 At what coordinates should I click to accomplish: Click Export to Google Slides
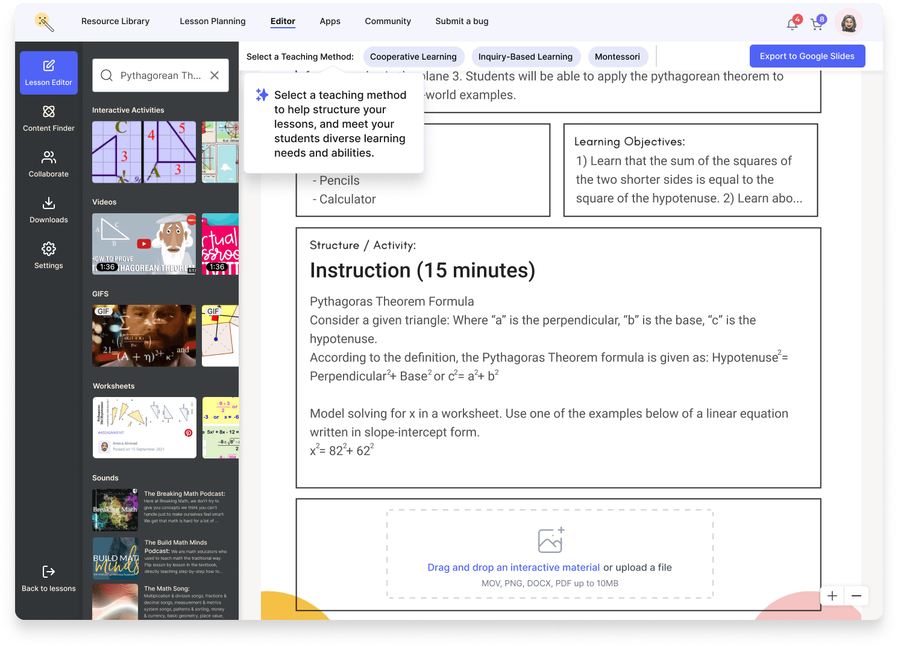[x=807, y=56]
